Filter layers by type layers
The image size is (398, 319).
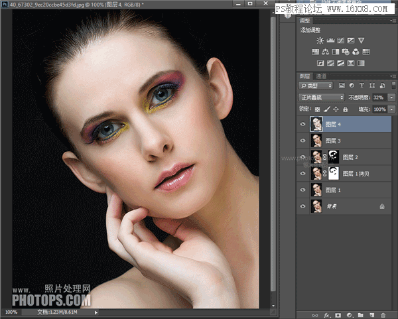coord(362,86)
